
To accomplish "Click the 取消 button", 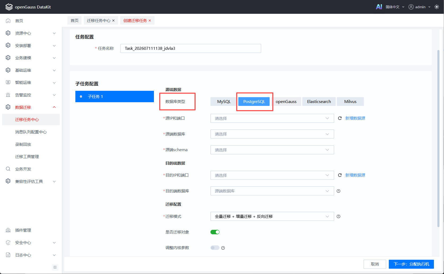I will [375, 264].
